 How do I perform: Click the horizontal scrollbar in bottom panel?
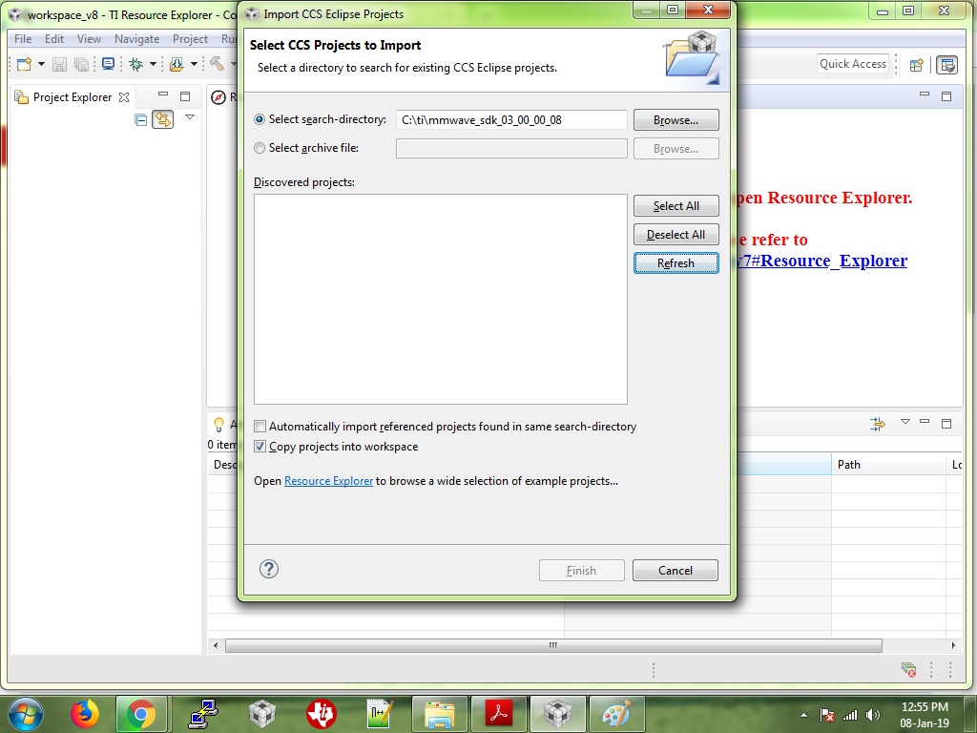553,645
